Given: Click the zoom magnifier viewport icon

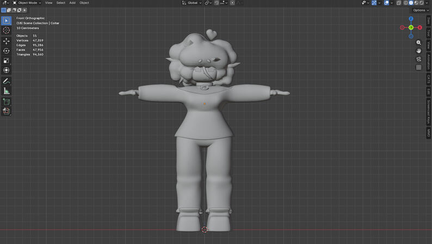Looking at the screenshot, I should 418,42.
